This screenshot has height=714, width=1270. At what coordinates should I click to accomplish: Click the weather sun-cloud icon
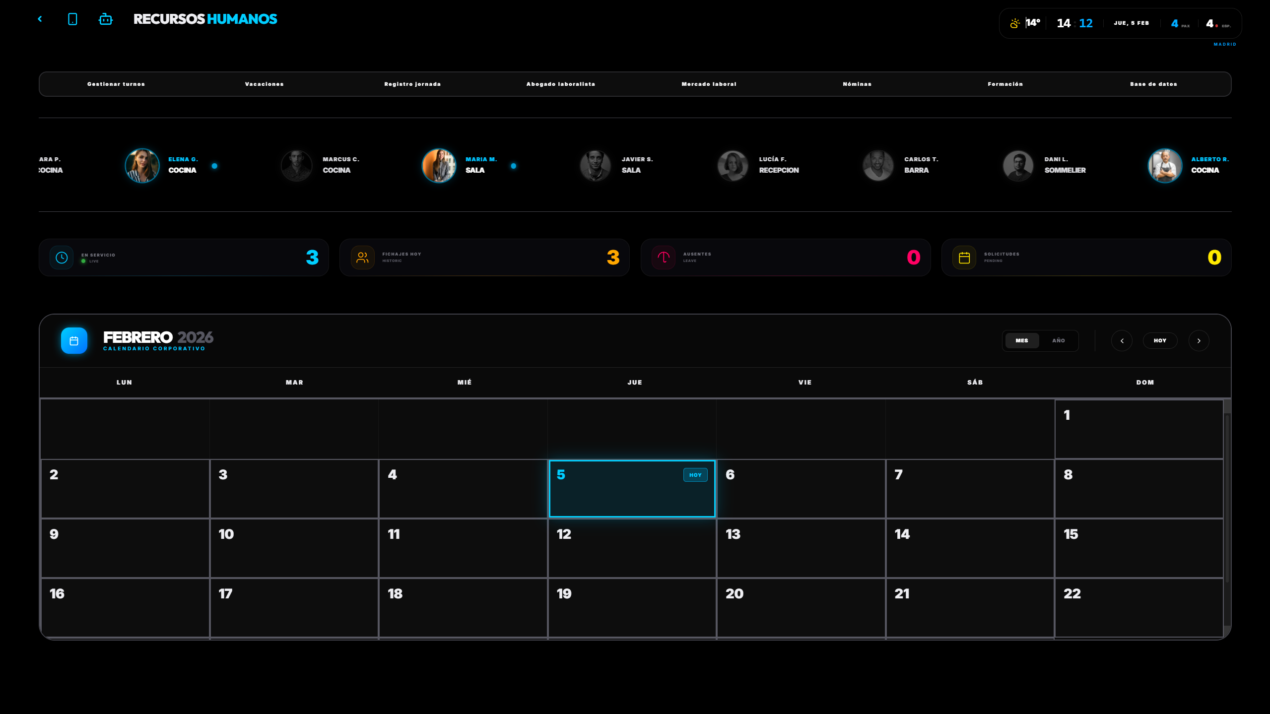[1015, 23]
